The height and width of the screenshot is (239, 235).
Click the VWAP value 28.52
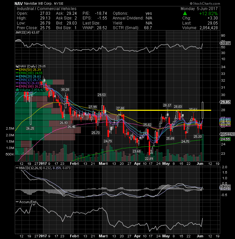(102, 28)
